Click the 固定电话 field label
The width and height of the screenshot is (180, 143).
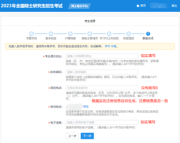(x=56, y=88)
